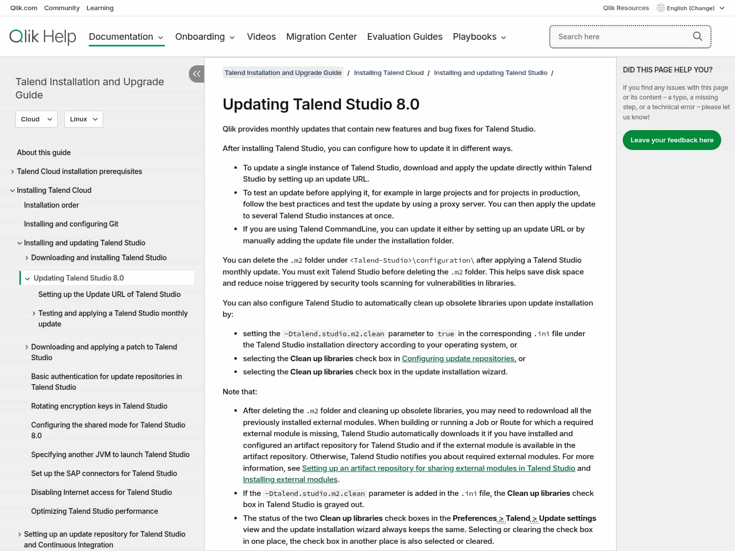Go to the Videos menu item
Screen dimensions: 735x551
point(261,37)
